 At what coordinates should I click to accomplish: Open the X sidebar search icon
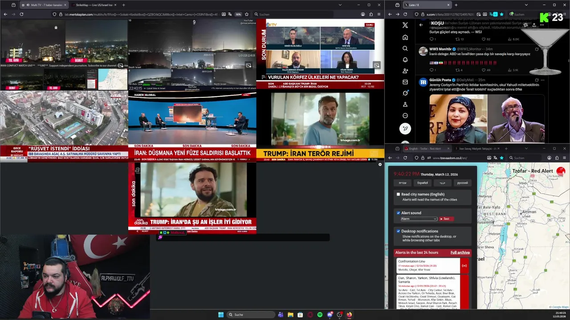pyautogui.click(x=405, y=48)
